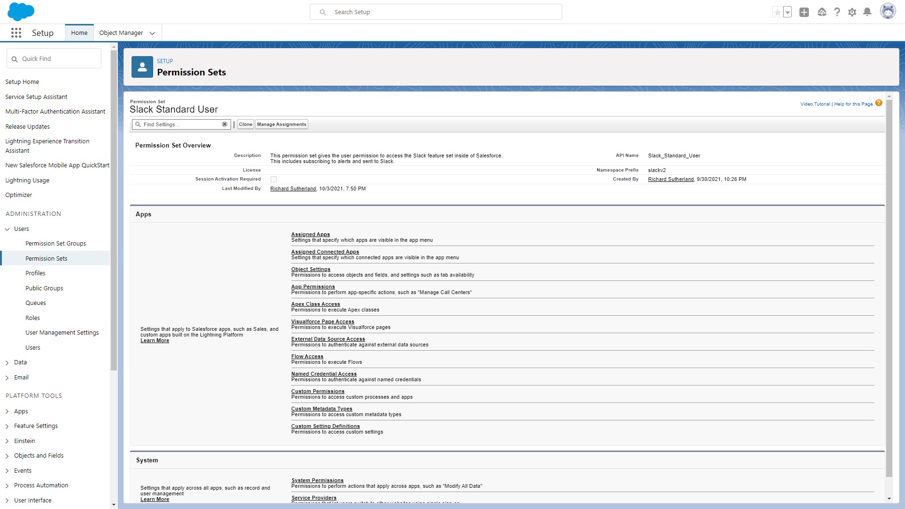Open Roles in the sidebar
Image resolution: width=905 pixels, height=509 pixels.
click(x=33, y=318)
